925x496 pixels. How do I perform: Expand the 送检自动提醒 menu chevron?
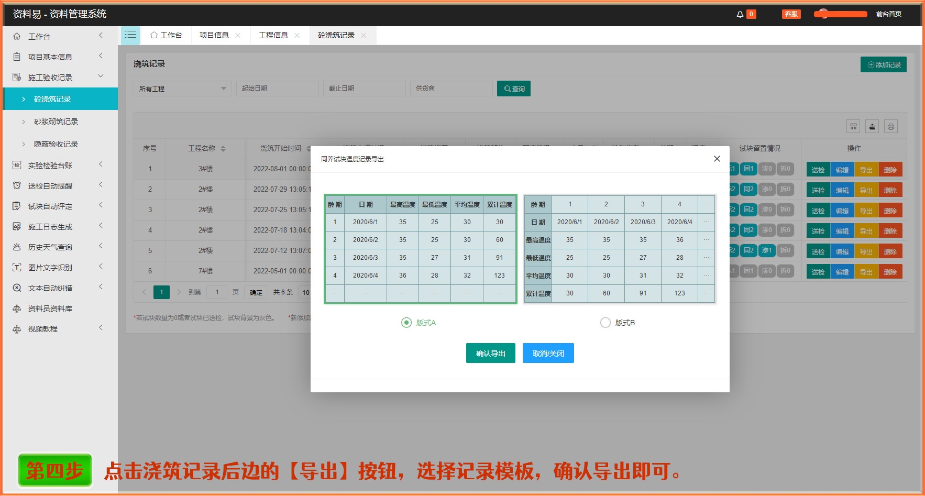point(101,185)
